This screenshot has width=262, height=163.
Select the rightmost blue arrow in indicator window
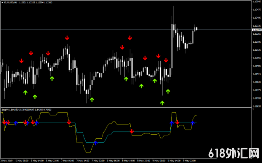pos(193,123)
